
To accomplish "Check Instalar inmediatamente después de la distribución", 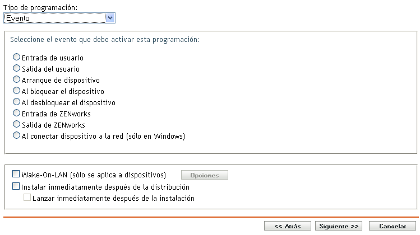I will click(x=16, y=187).
